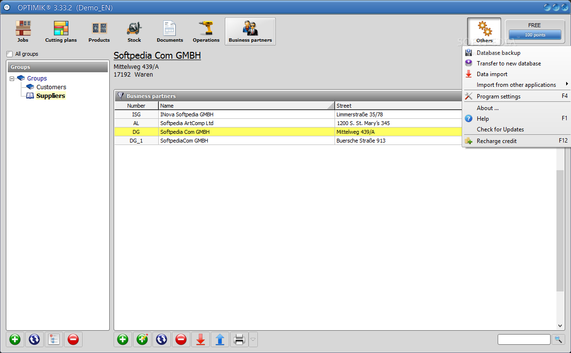Image resolution: width=571 pixels, height=353 pixels.
Task: Select Data import menu entry
Action: click(517, 74)
